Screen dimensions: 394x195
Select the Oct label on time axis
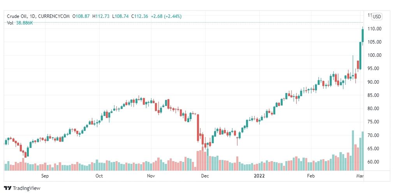99,176
